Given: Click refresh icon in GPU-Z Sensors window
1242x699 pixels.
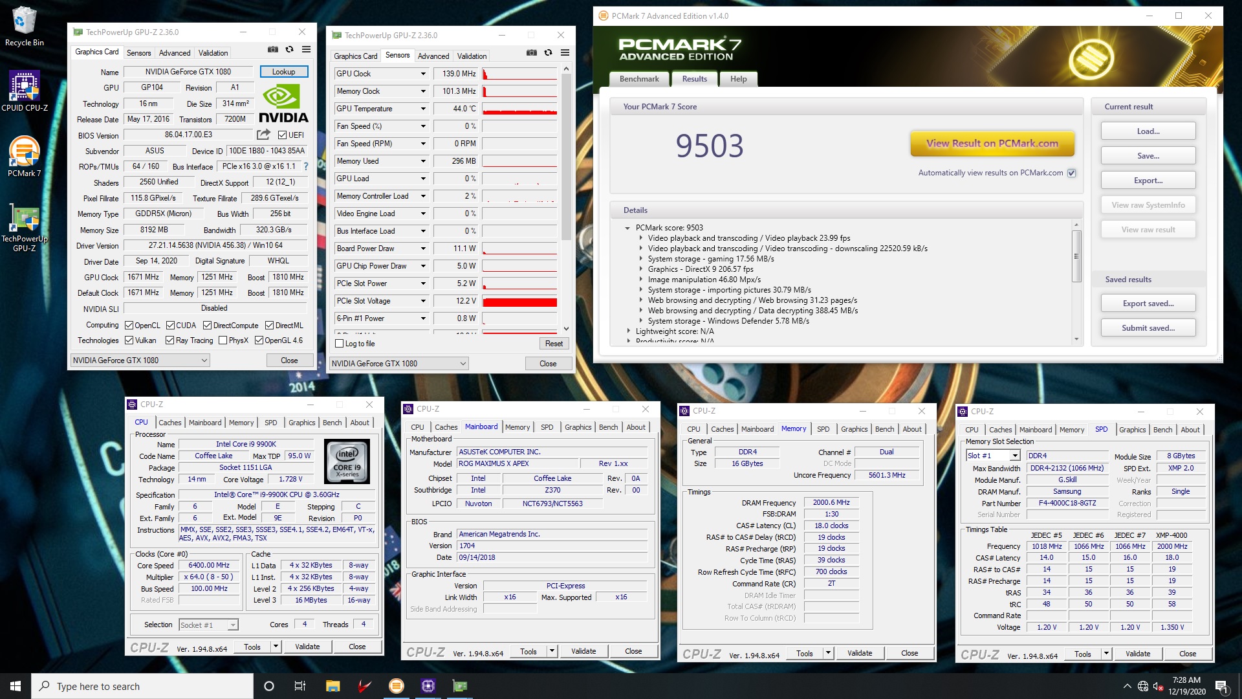Looking at the screenshot, I should (549, 53).
